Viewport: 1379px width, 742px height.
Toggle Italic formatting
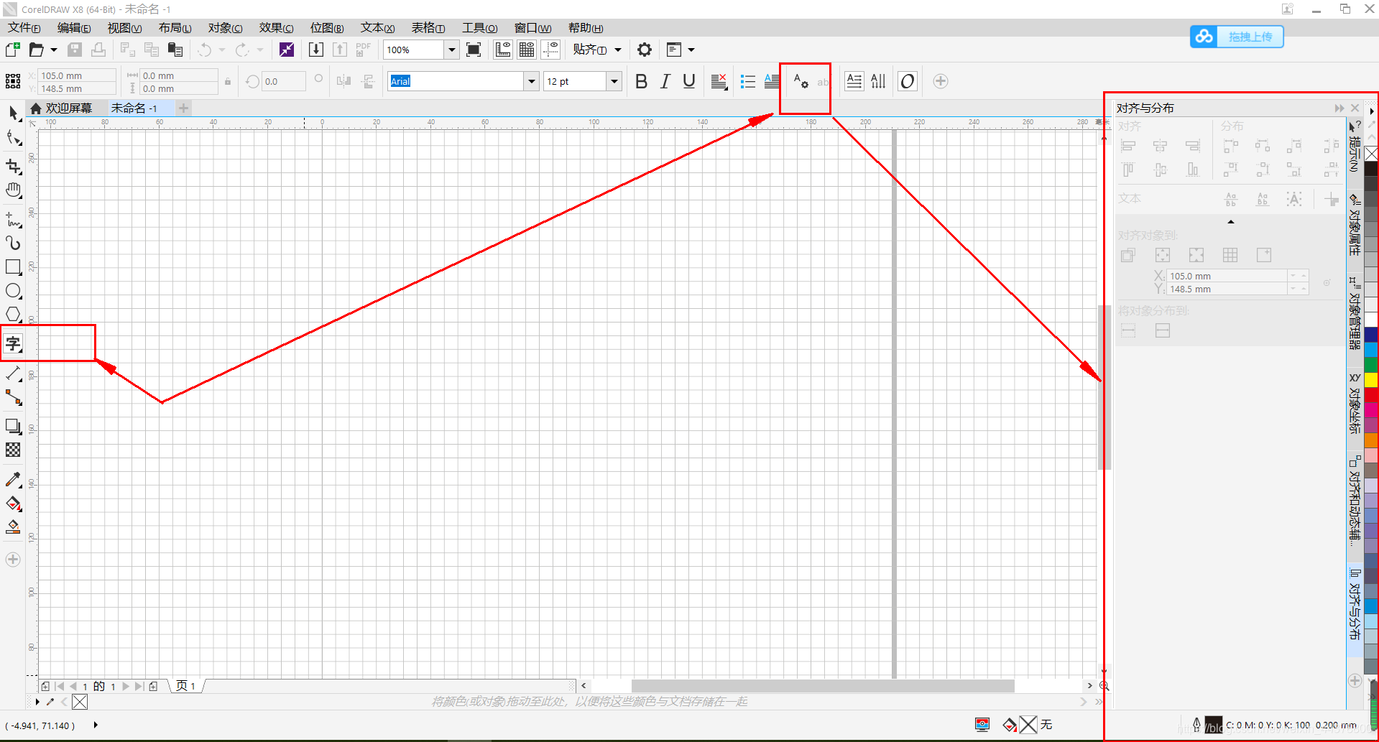click(x=665, y=81)
